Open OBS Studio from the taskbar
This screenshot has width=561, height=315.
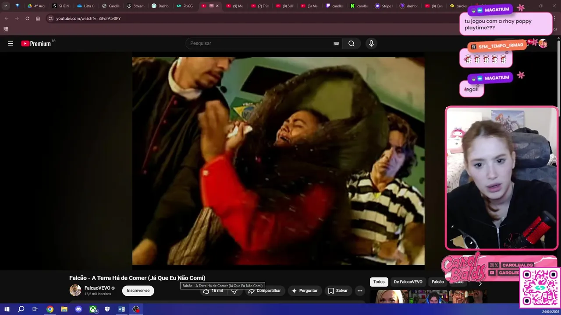point(136,309)
